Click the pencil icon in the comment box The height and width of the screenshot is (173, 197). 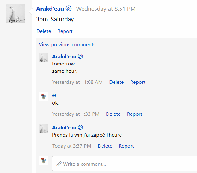click(59, 164)
